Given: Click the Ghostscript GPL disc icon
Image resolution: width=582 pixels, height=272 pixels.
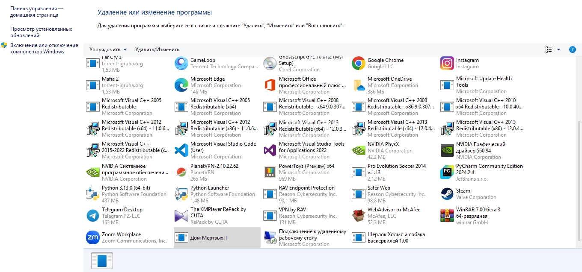Looking at the screenshot, I should pos(270,64).
